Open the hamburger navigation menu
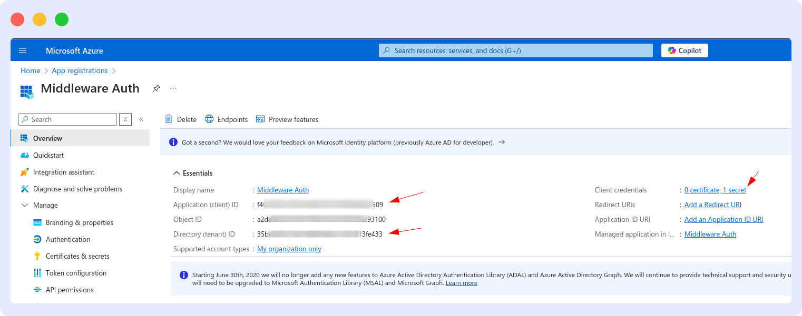 point(23,50)
